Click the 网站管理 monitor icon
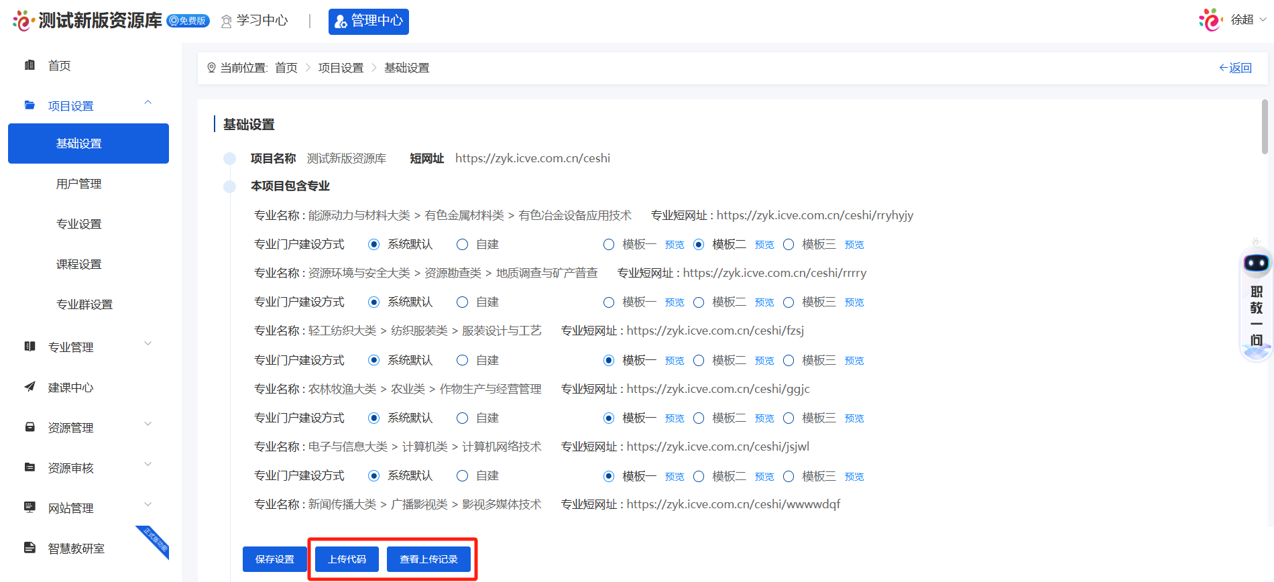Viewport: 1274px width, 582px height. tap(30, 507)
